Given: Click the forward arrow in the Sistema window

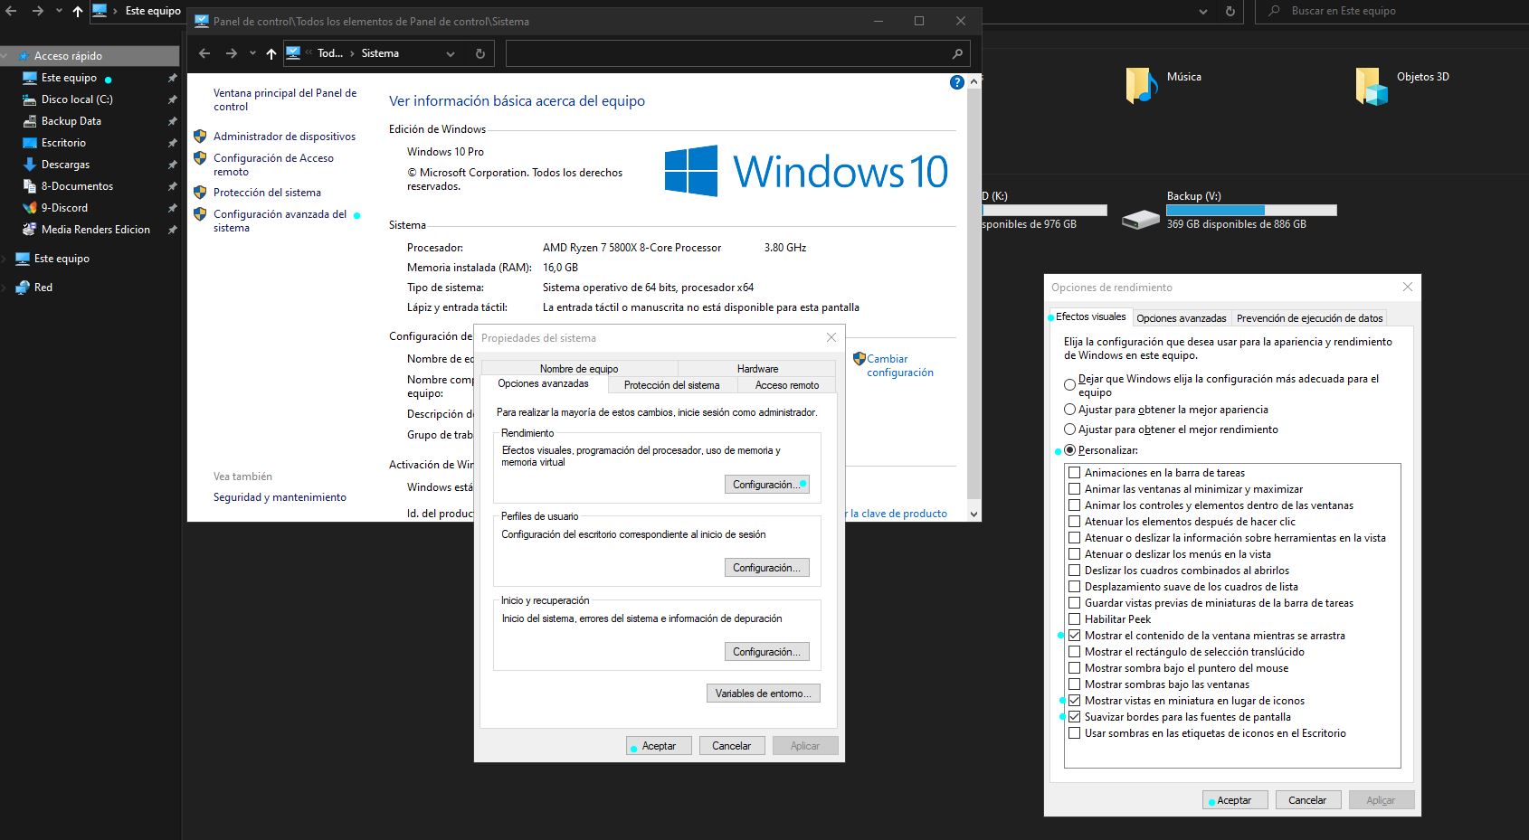Looking at the screenshot, I should [x=232, y=53].
